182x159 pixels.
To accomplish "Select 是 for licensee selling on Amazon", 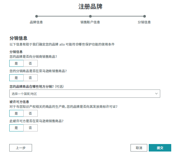I will point(16,128).
